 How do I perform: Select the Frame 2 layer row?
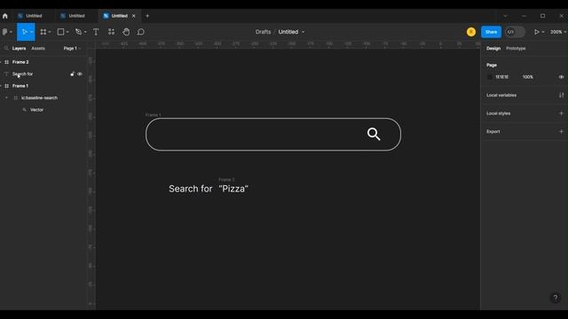[43, 62]
